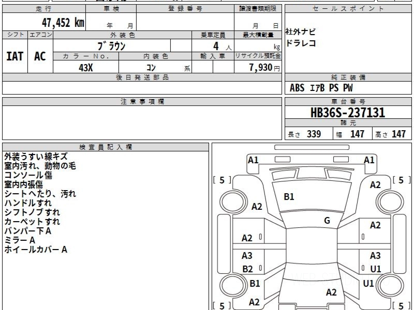Select the 後日発送部品 header bar
Viewport: 414px width, 310px height.
click(x=142, y=77)
